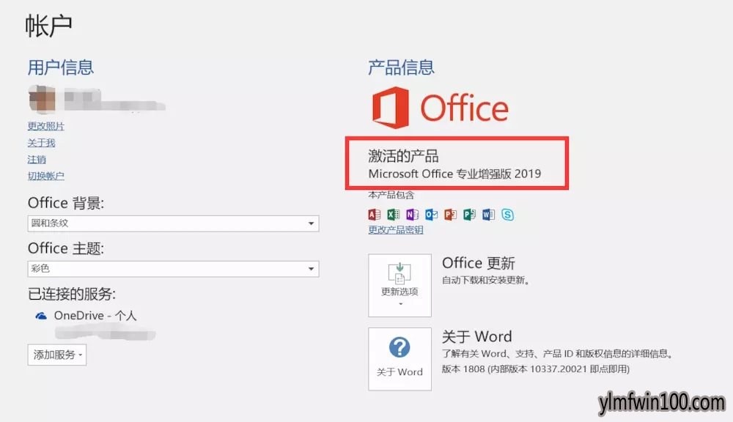The image size is (733, 422).
Task: Click the 激活的产品 heading
Action: coord(403,155)
